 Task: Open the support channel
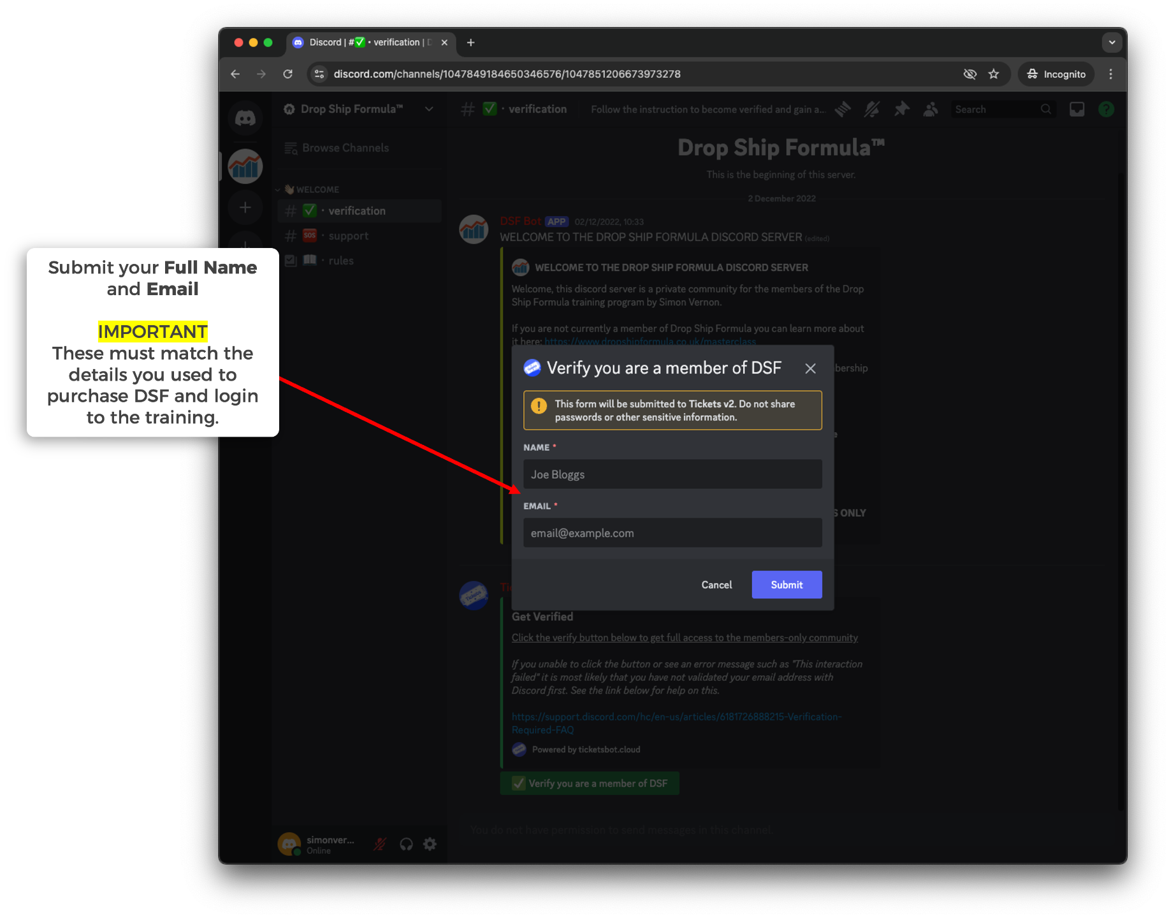tap(359, 236)
